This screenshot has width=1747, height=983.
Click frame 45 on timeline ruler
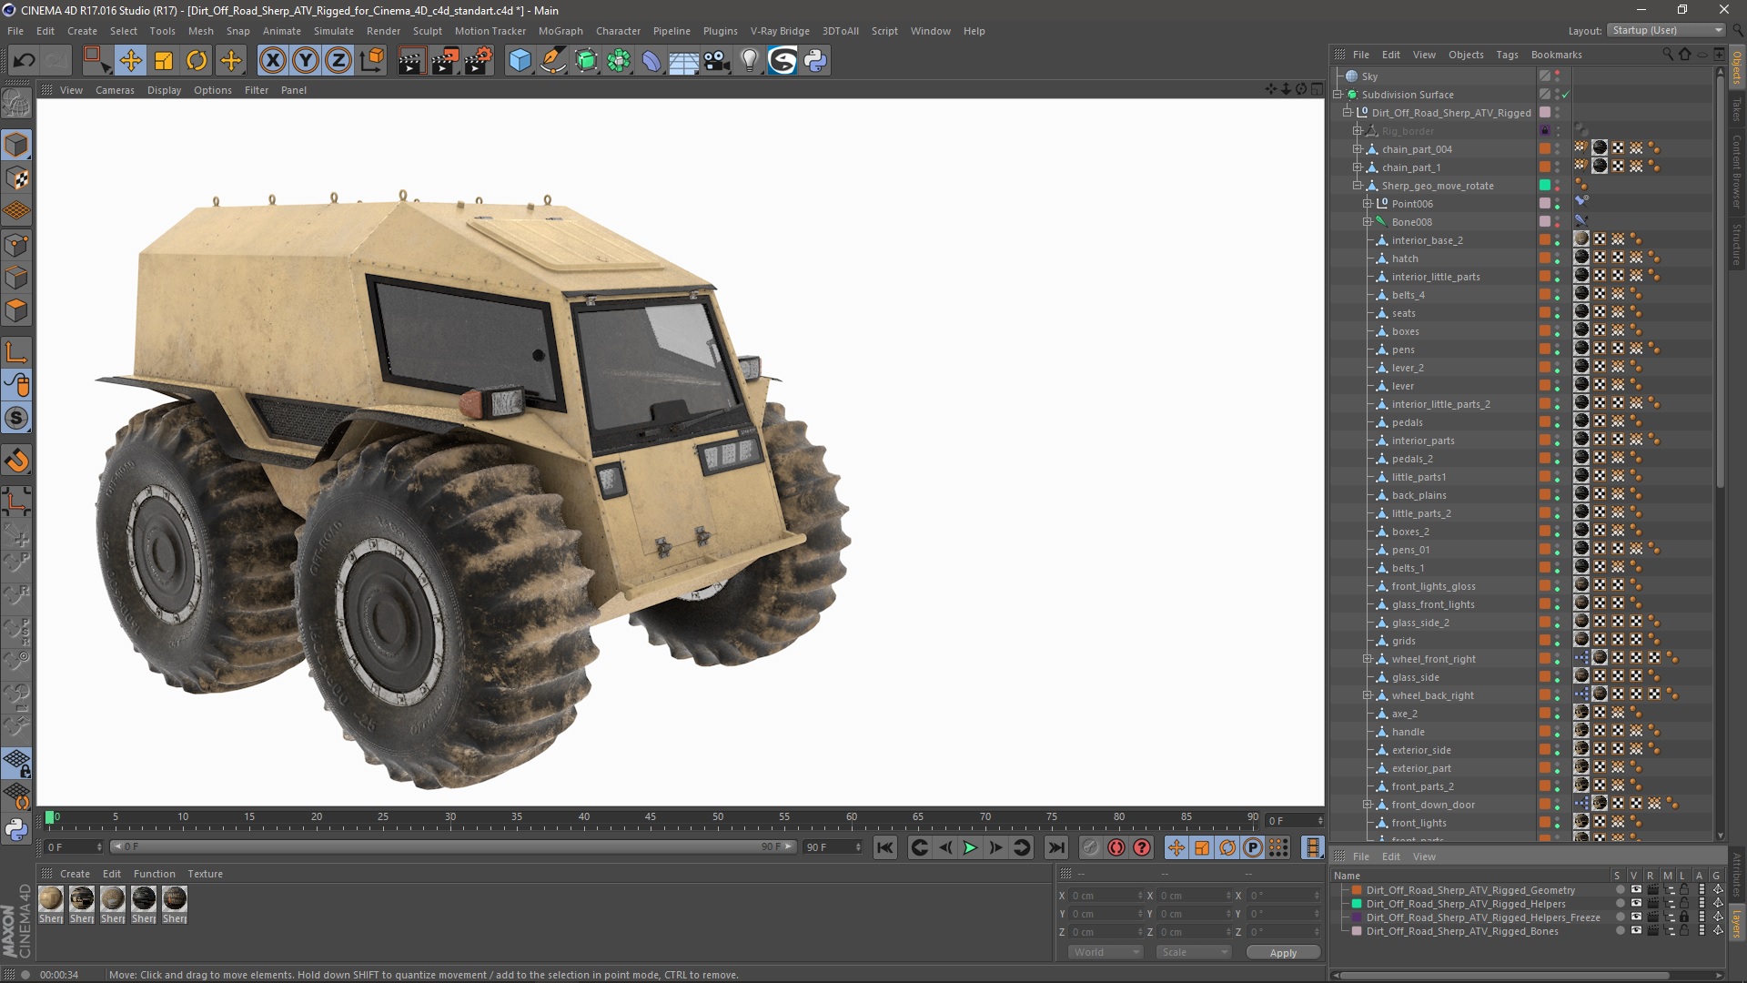pos(651,818)
